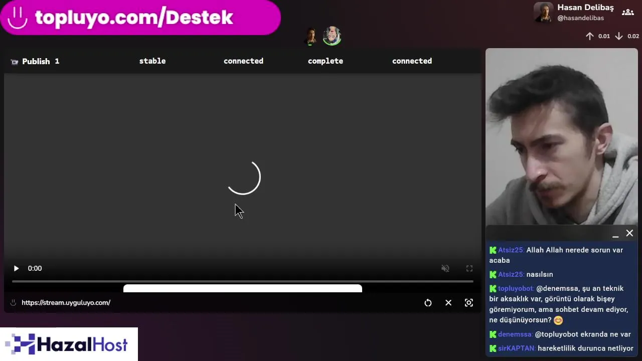Select the first participant avatar at top
The height and width of the screenshot is (361, 642).
311,36
